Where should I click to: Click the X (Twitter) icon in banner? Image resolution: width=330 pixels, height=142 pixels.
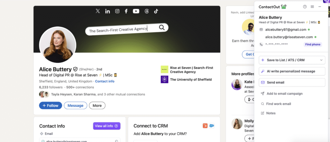point(98,11)
